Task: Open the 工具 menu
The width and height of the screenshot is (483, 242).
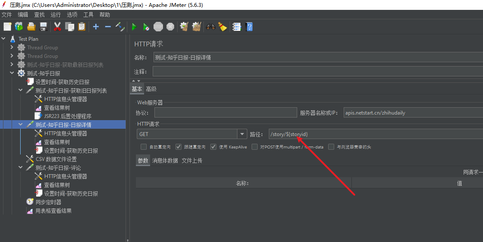Action: point(89,15)
